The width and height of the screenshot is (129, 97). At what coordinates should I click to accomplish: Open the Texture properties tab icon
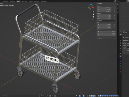(x=120, y=72)
